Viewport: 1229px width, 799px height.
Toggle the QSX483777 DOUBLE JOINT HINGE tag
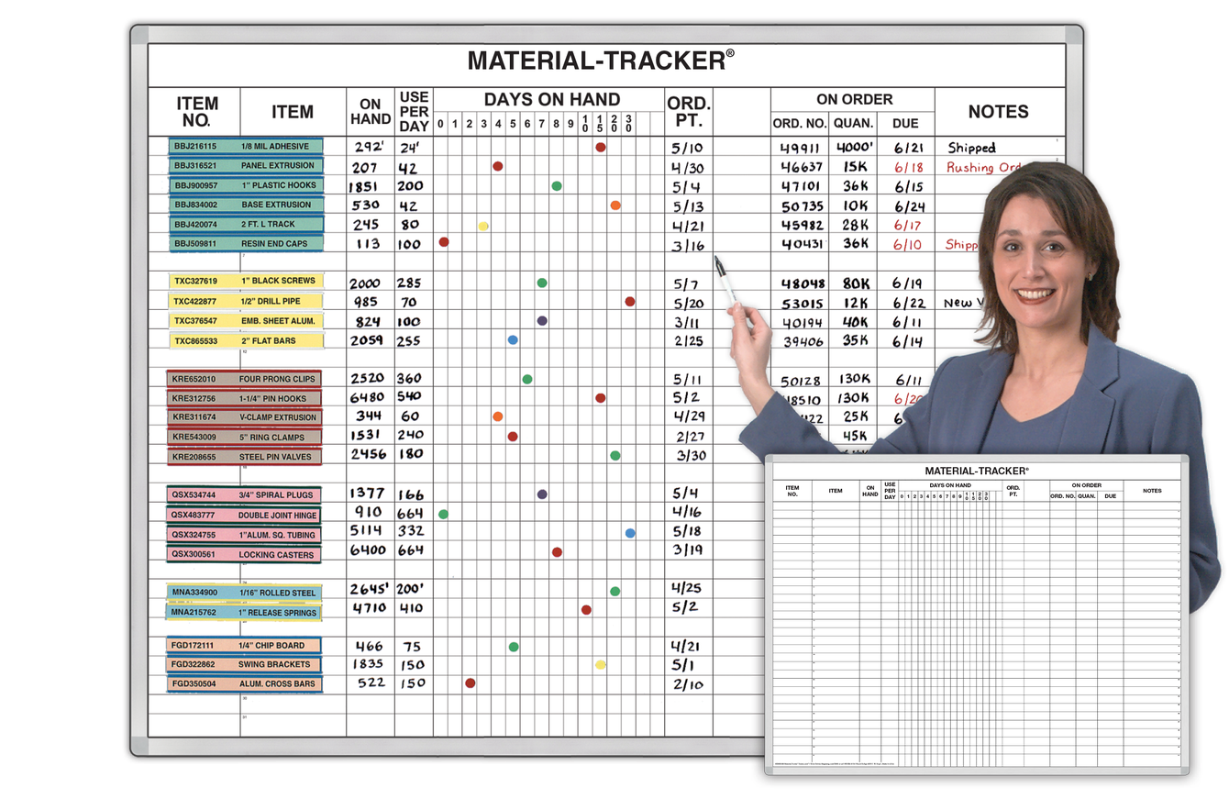click(242, 515)
